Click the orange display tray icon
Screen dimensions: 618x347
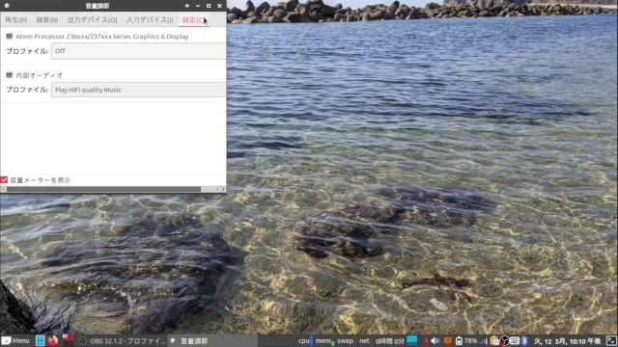click(x=448, y=340)
